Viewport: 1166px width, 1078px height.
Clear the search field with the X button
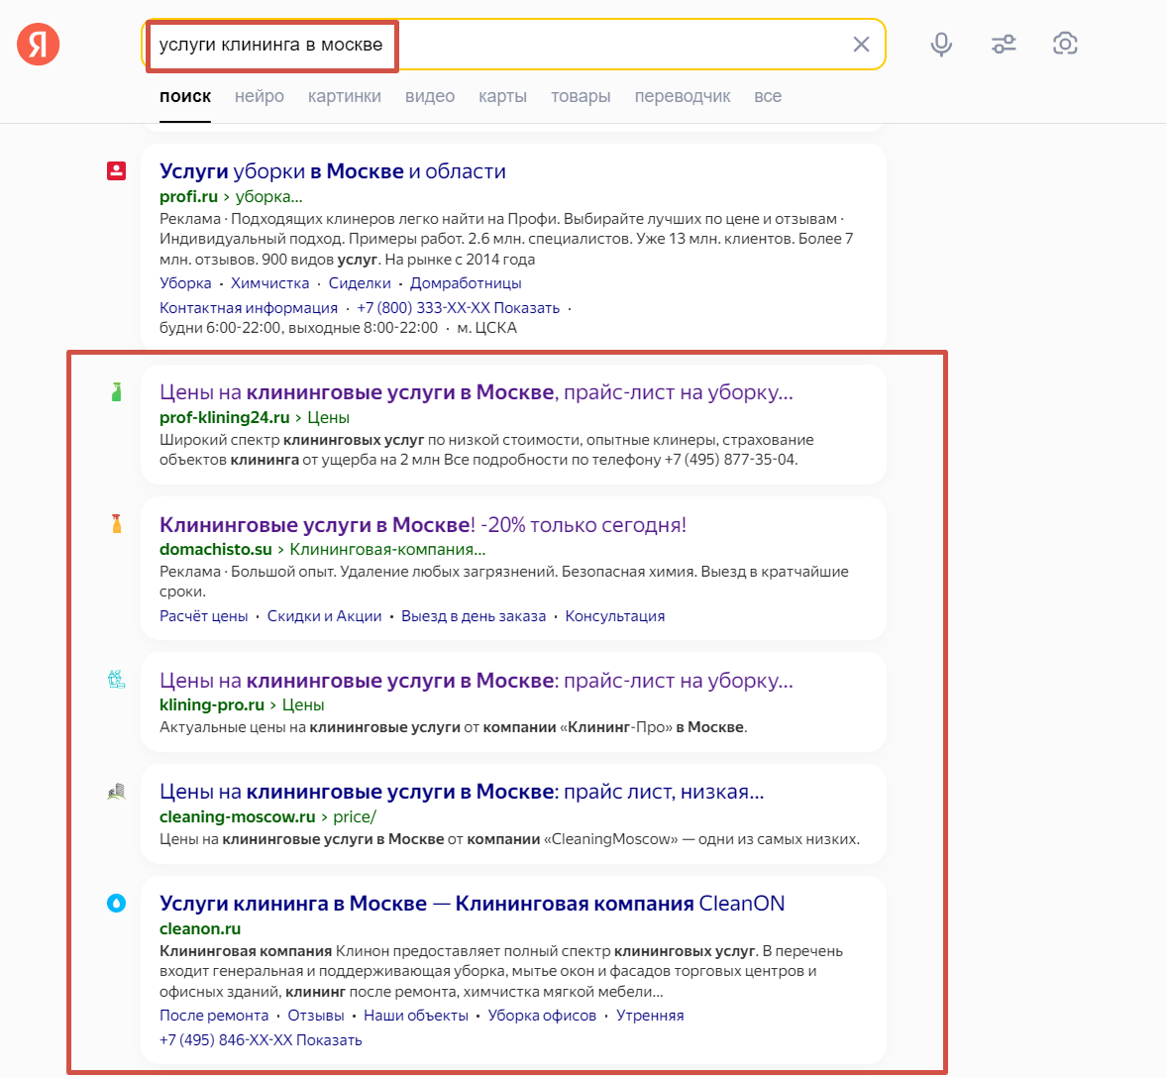861,44
